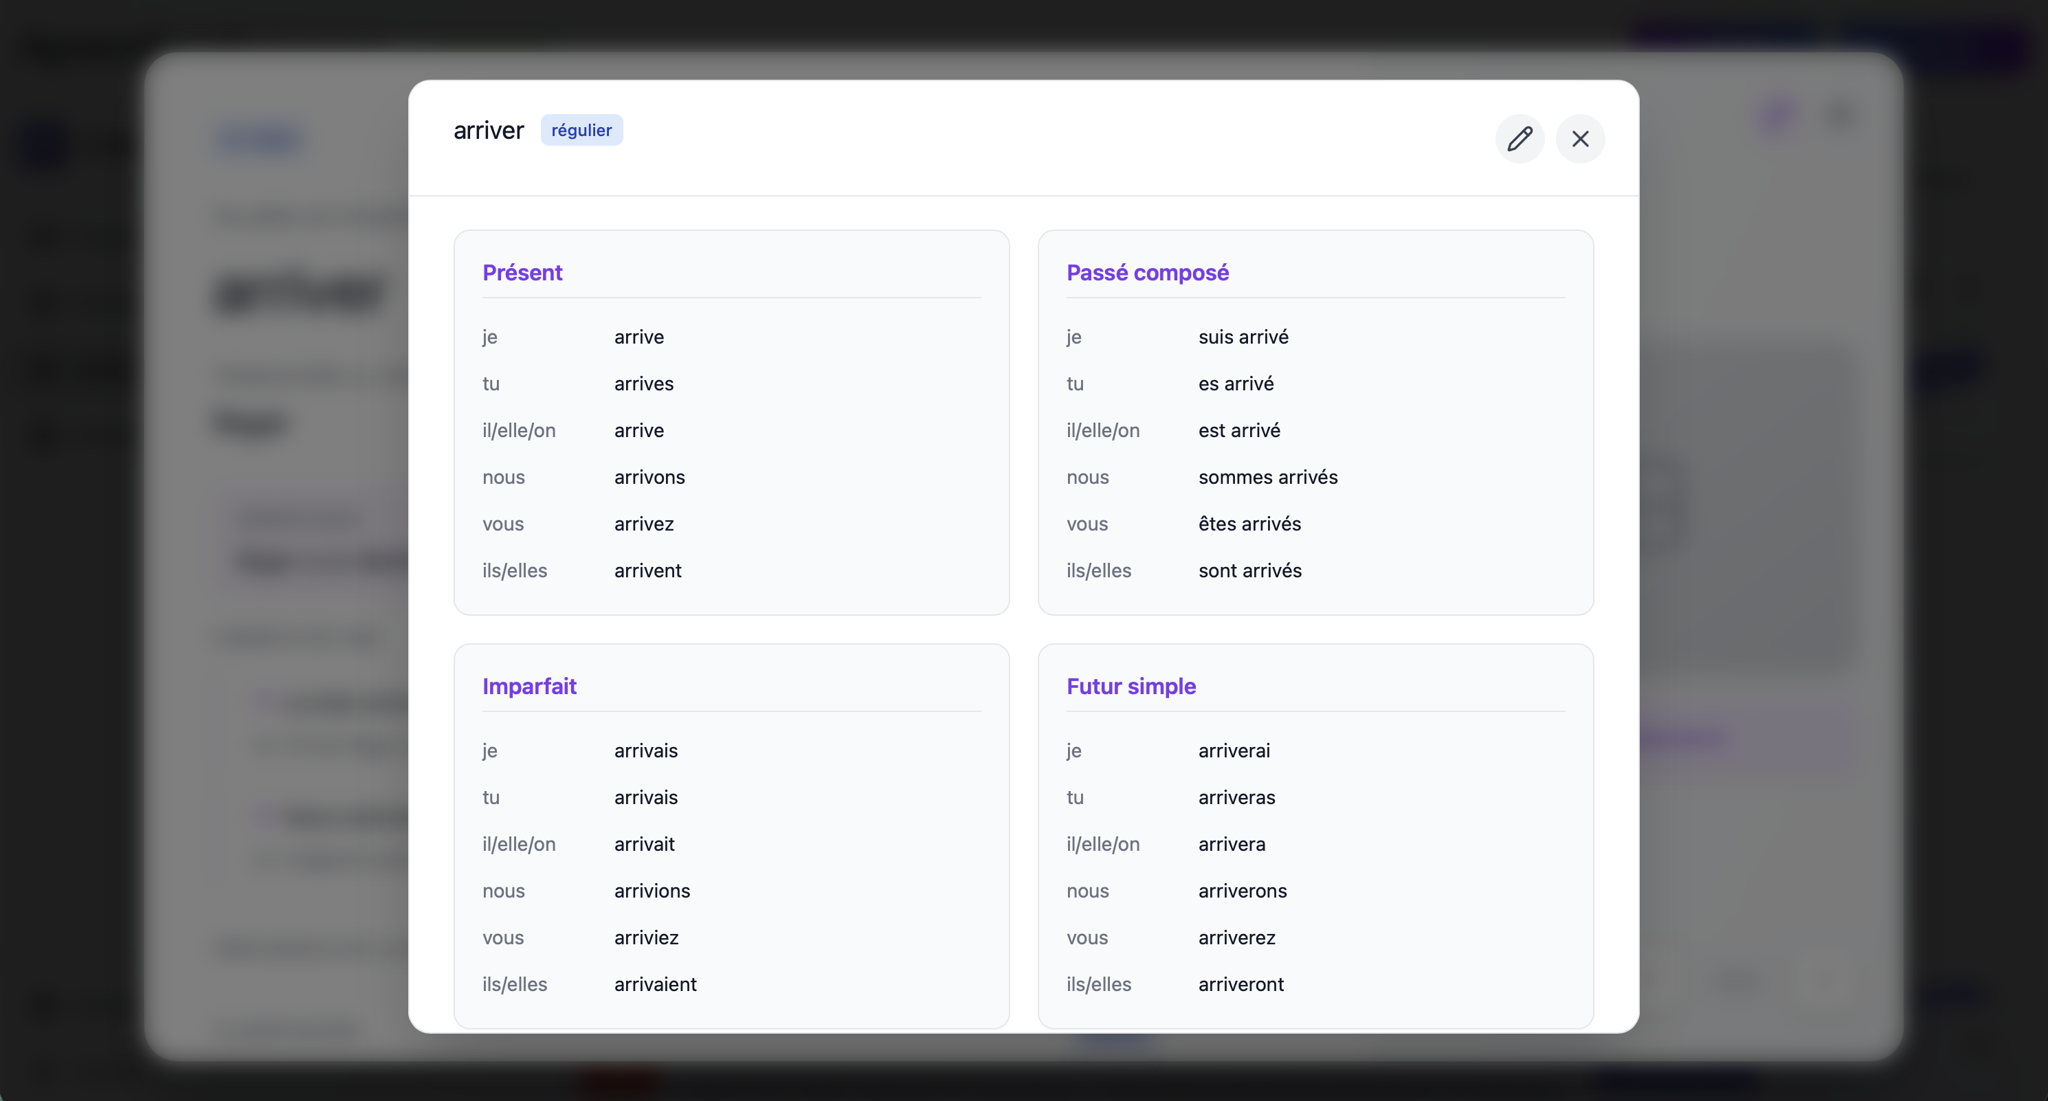The image size is (2048, 1101).
Task: Select the form êtes arrivés
Action: point(1249,524)
